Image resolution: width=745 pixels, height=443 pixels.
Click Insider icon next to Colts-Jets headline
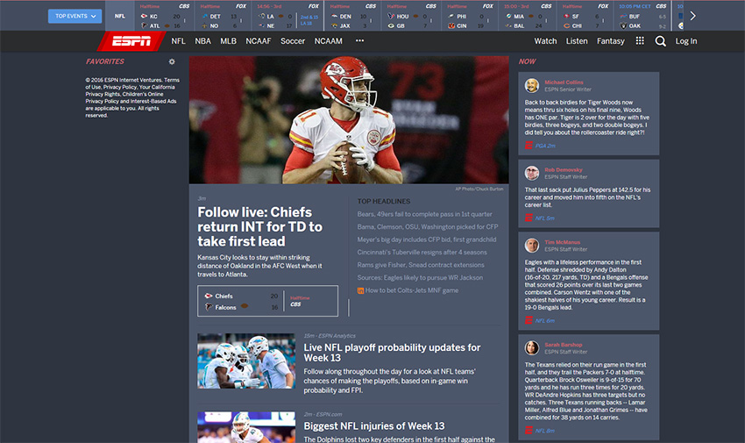pyautogui.click(x=360, y=290)
